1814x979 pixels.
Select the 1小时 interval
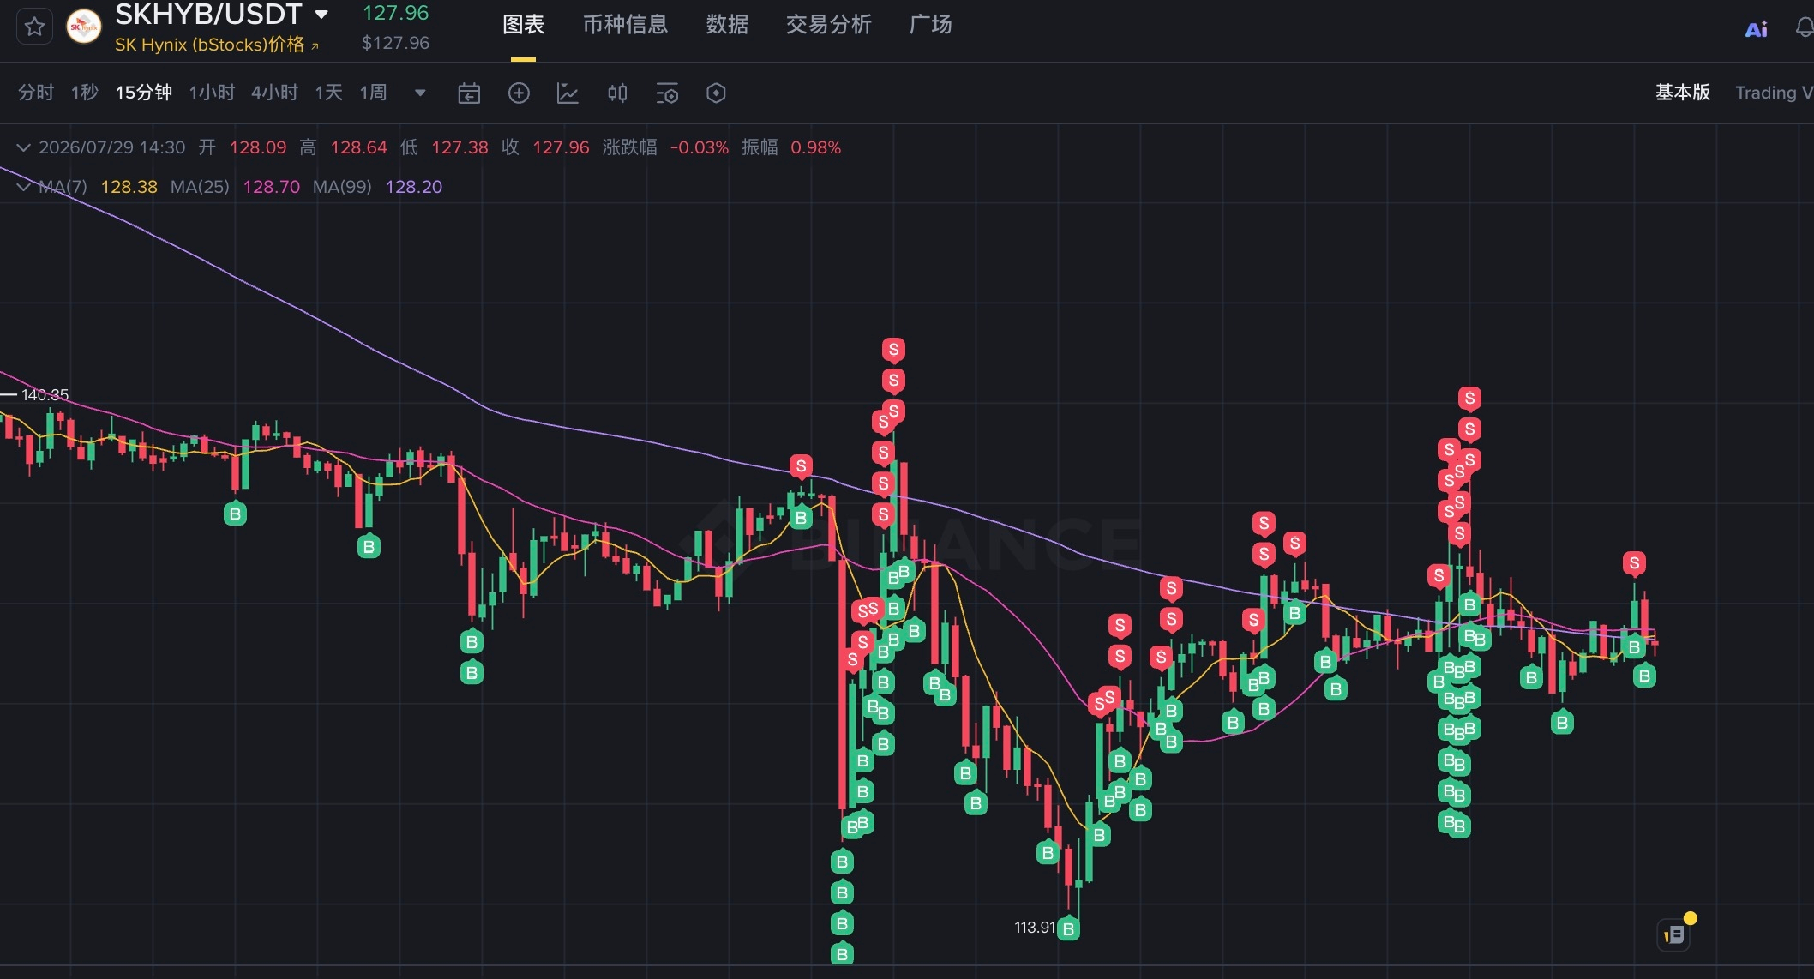212,93
